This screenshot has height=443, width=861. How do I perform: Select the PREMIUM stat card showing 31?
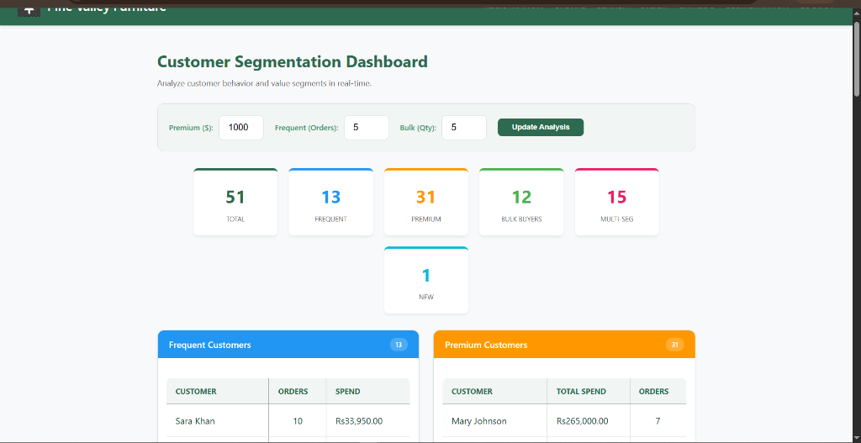(x=426, y=202)
